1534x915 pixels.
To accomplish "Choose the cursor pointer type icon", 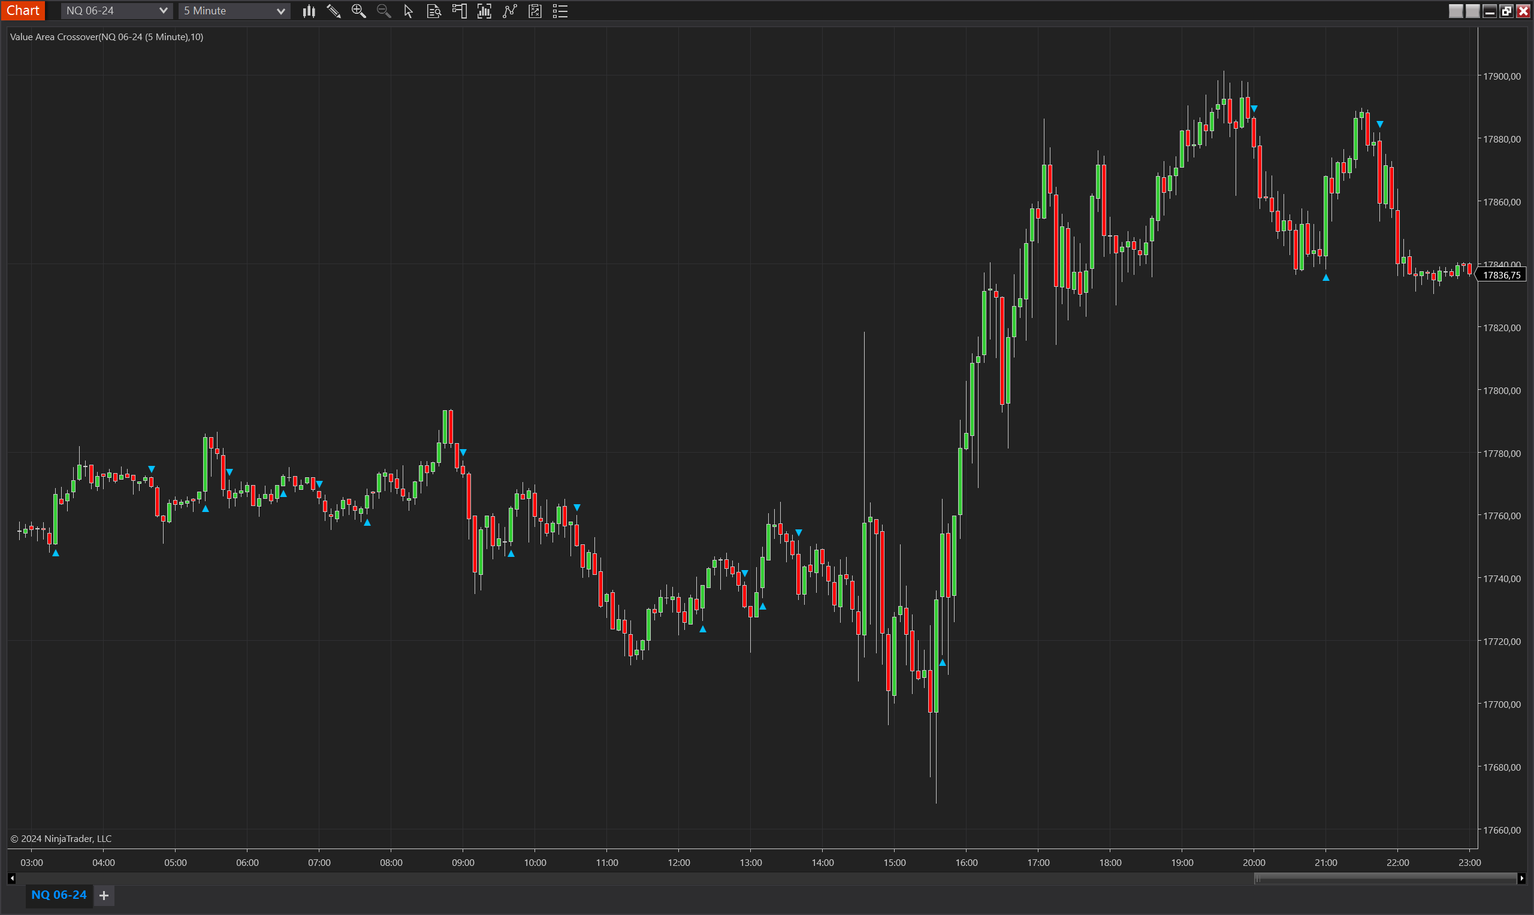I will 408,11.
